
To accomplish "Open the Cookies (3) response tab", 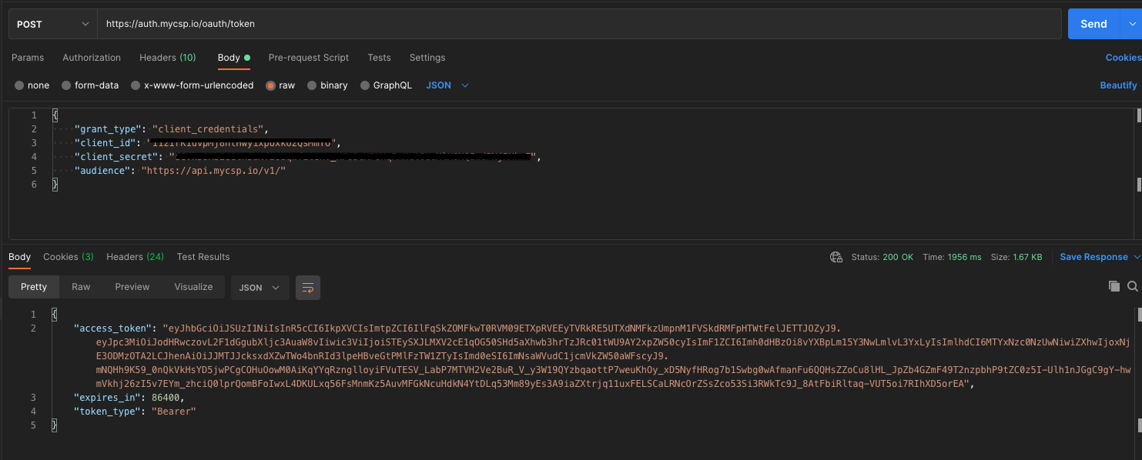I will (x=68, y=257).
